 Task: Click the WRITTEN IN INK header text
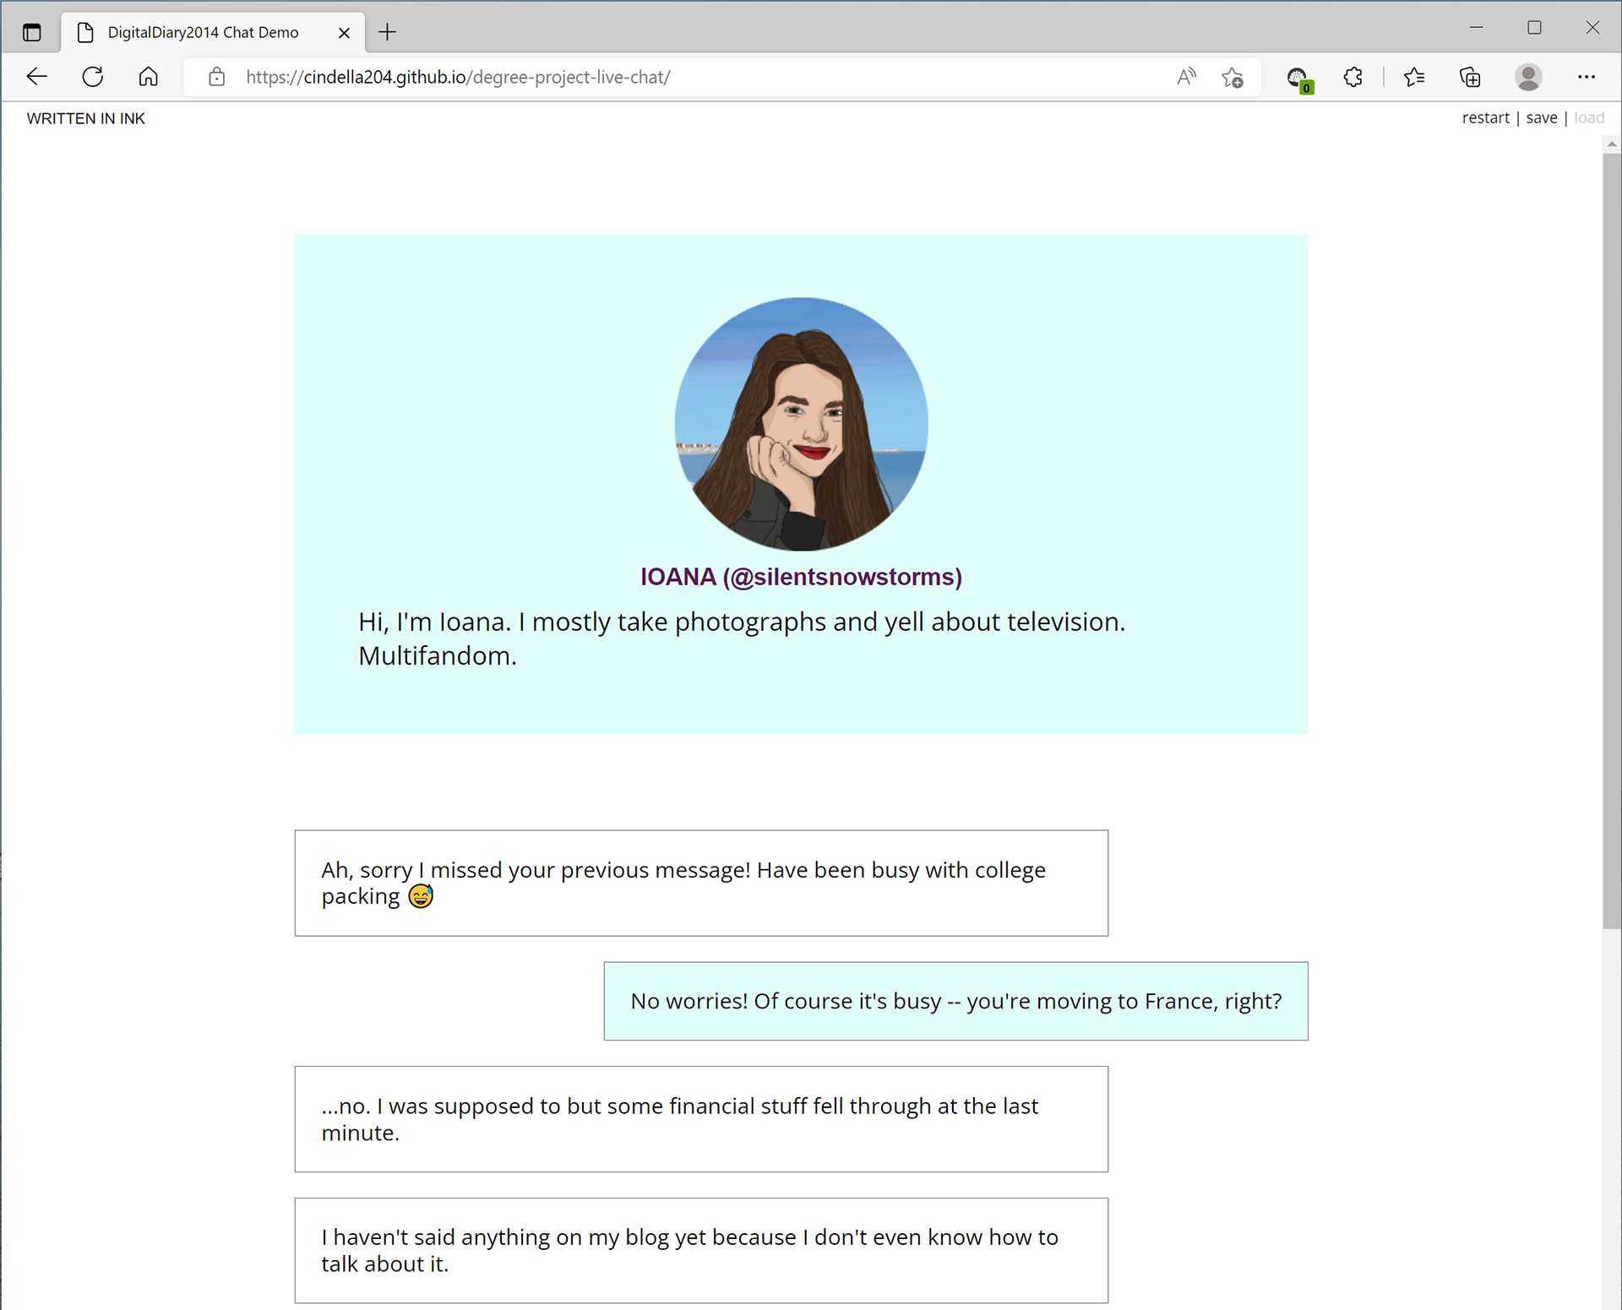coord(86,118)
